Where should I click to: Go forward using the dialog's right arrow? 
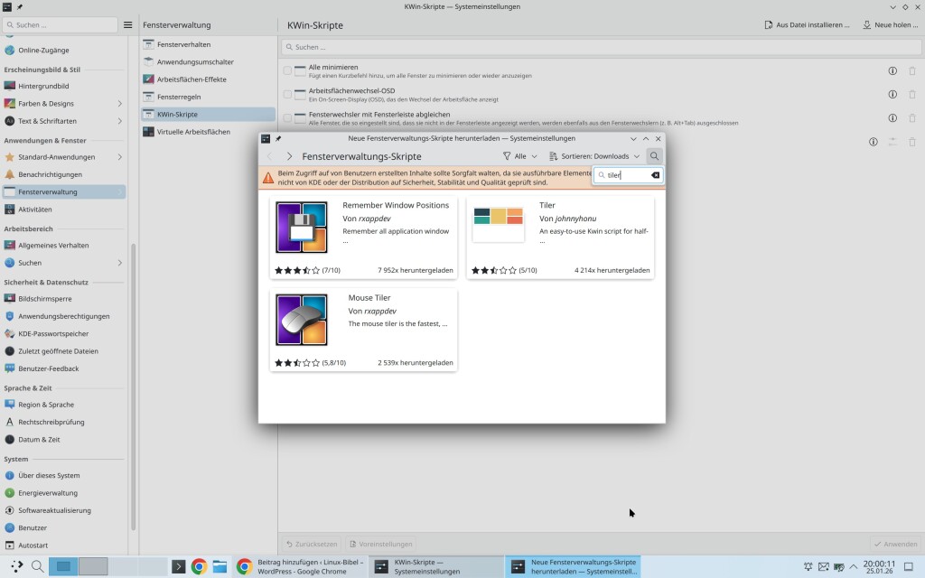pyautogui.click(x=289, y=156)
